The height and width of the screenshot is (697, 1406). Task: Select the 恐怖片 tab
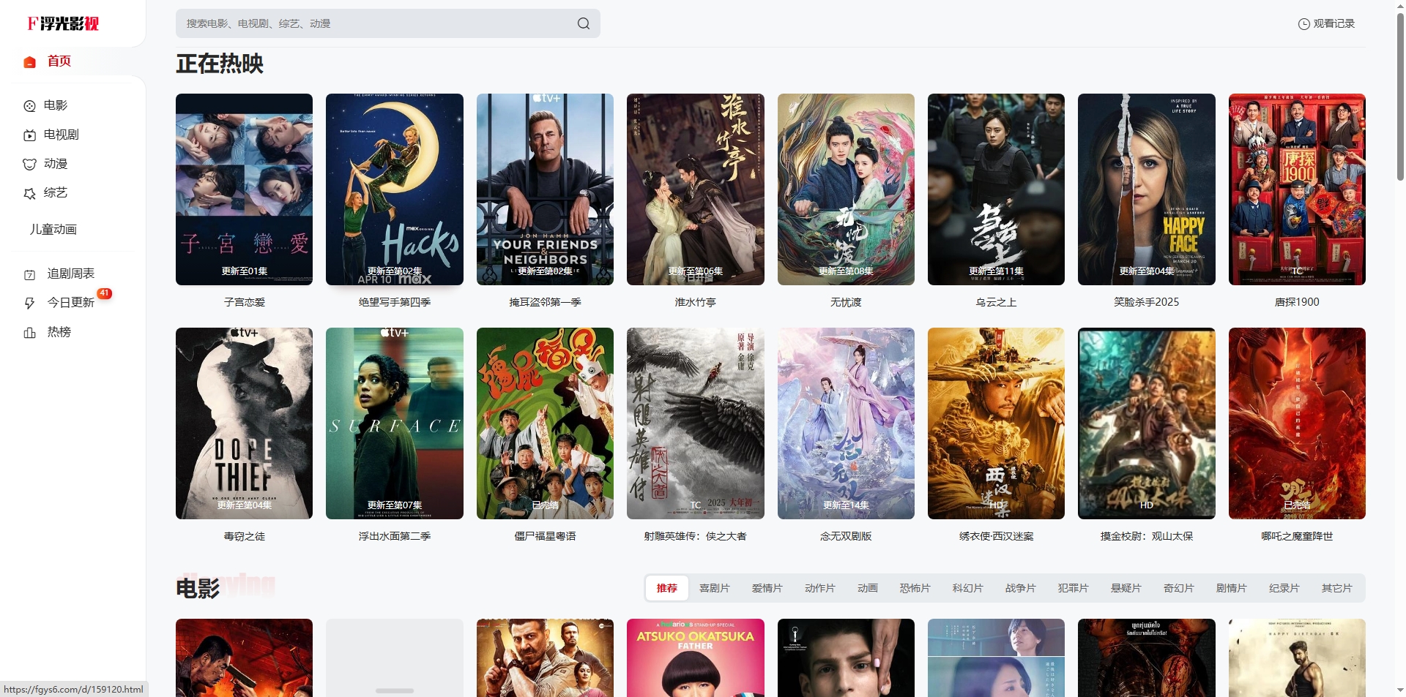click(915, 588)
